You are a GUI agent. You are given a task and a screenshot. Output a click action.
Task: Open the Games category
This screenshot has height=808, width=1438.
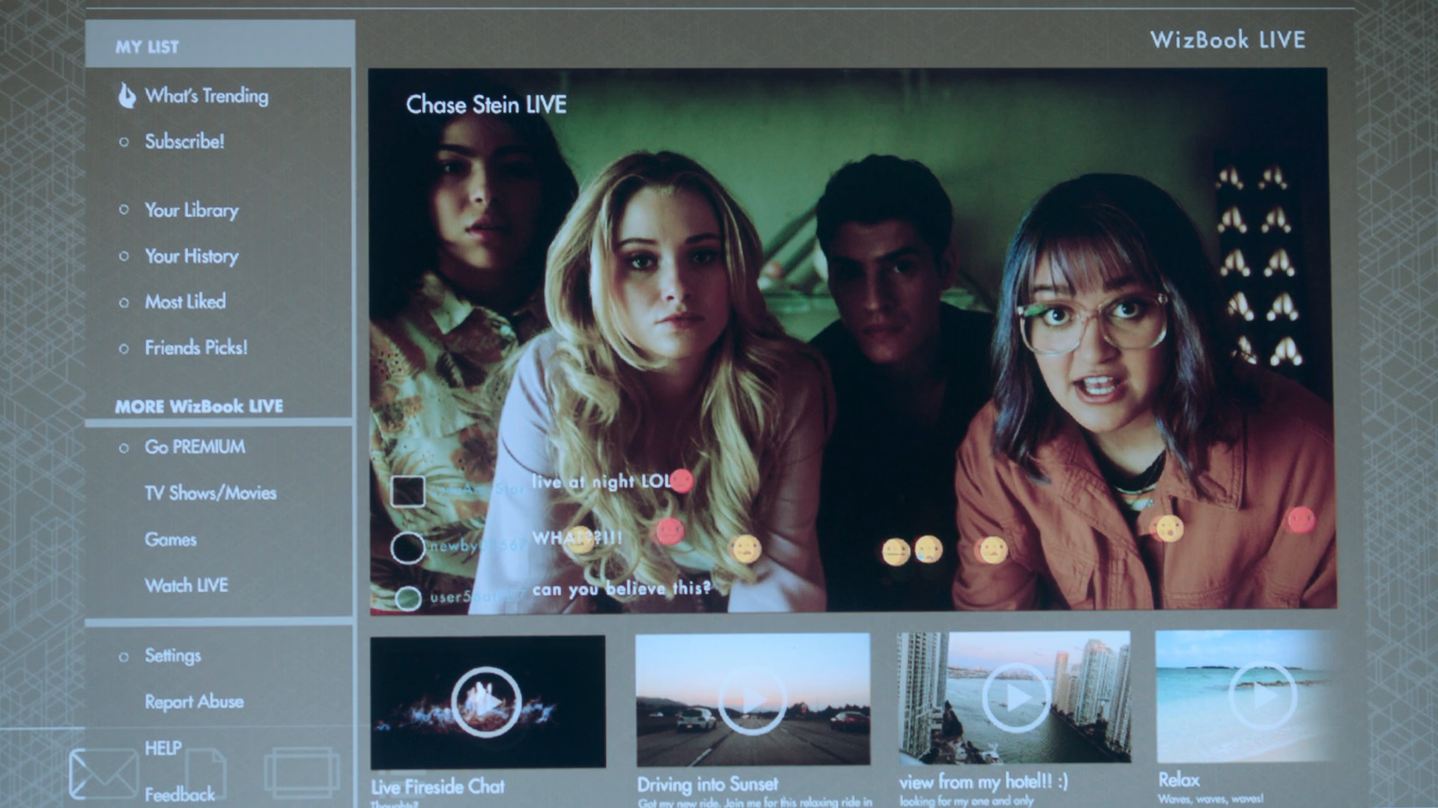171,539
